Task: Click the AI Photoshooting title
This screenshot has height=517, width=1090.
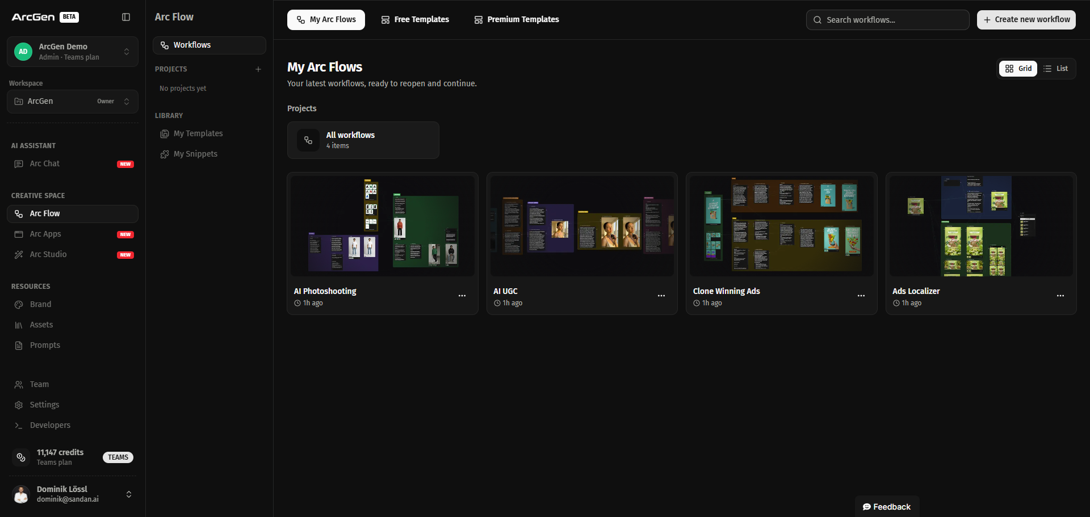Action: 325,291
